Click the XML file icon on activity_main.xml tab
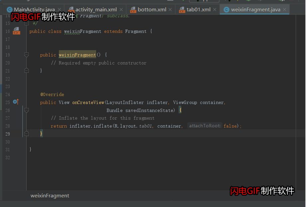The width and height of the screenshot is (306, 207). pos(71,10)
